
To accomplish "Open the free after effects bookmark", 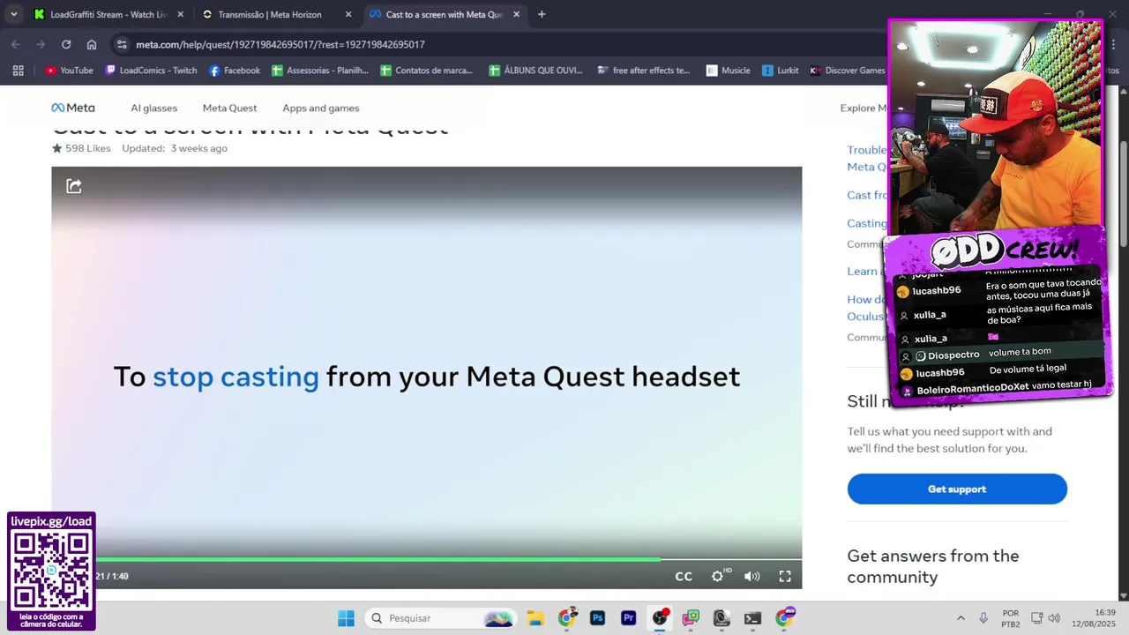I will [644, 71].
